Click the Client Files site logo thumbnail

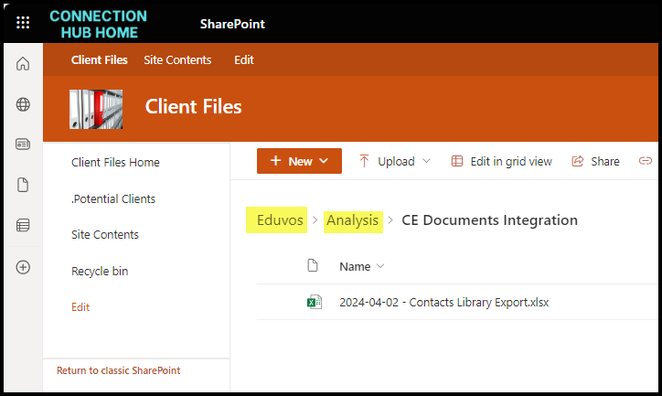pos(96,107)
